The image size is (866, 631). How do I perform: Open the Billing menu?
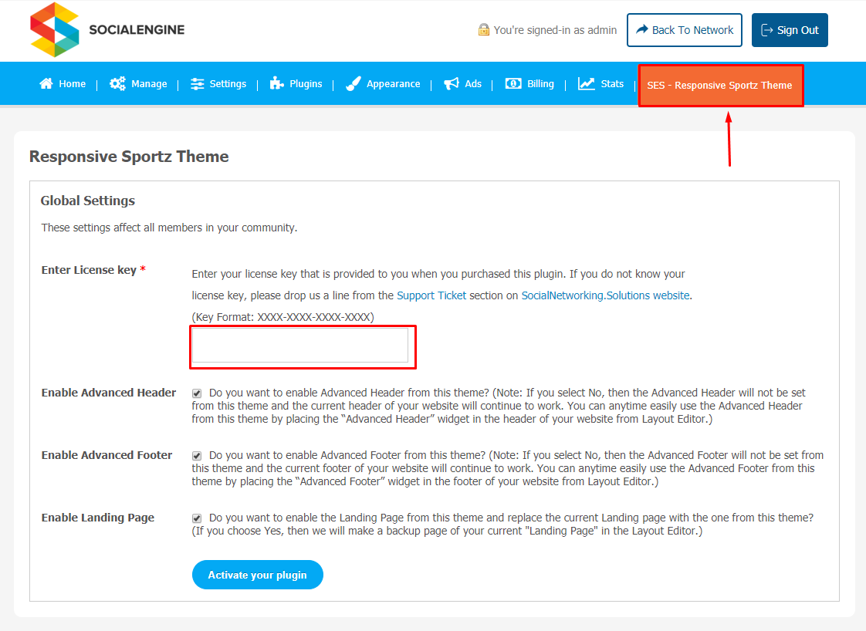point(529,83)
